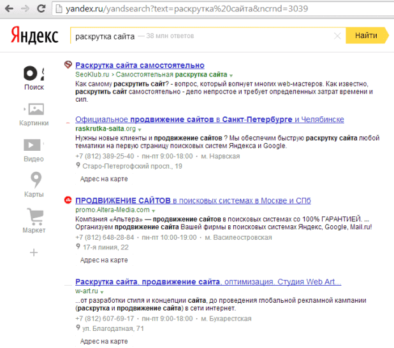Expand the SeoKlub.ru result dropdown arrow

(x=231, y=76)
